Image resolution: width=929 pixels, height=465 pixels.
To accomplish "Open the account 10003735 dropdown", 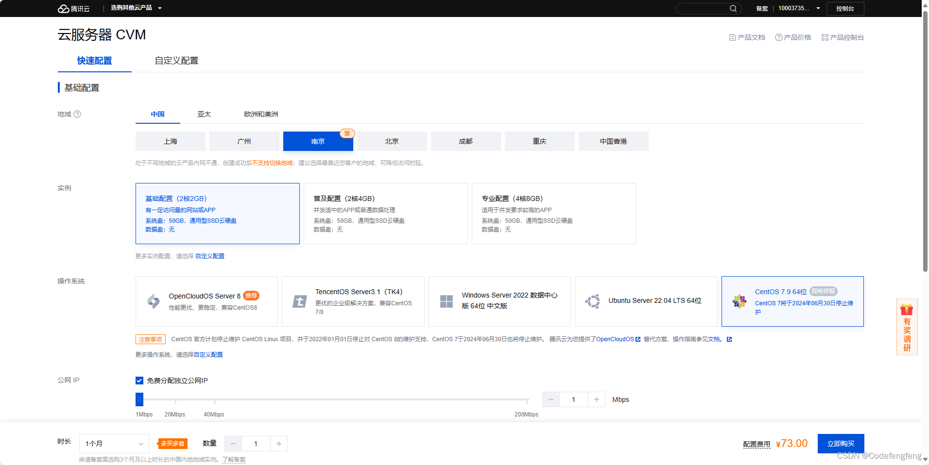I will (799, 8).
